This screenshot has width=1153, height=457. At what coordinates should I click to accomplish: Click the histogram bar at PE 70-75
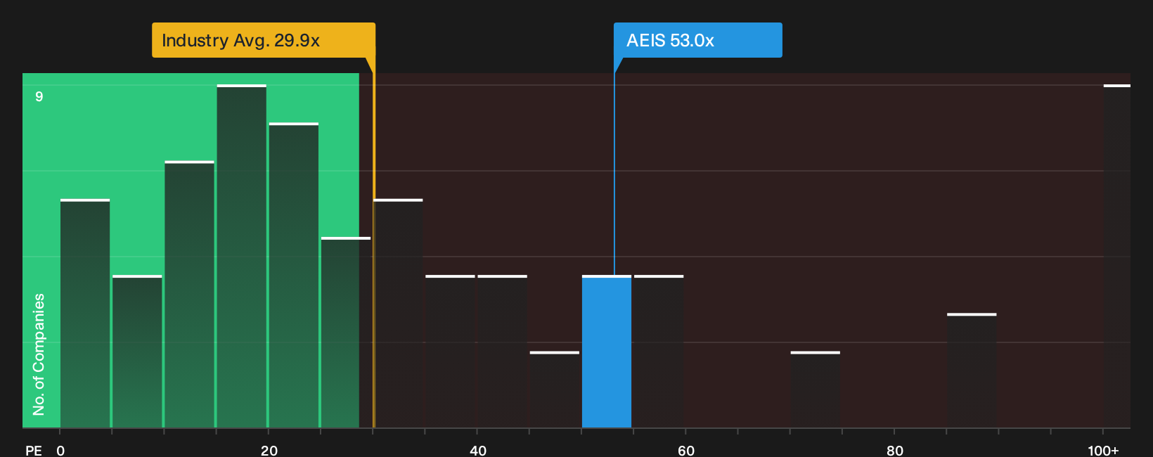(x=816, y=390)
